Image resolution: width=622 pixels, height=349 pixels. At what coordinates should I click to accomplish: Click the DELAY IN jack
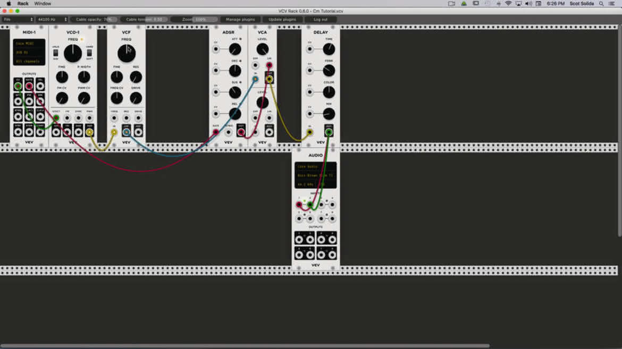pyautogui.click(x=310, y=132)
